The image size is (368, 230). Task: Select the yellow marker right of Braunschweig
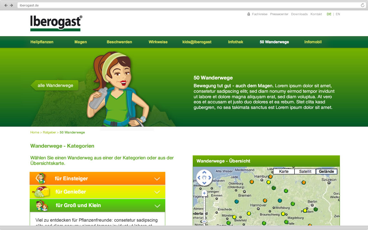(283, 214)
